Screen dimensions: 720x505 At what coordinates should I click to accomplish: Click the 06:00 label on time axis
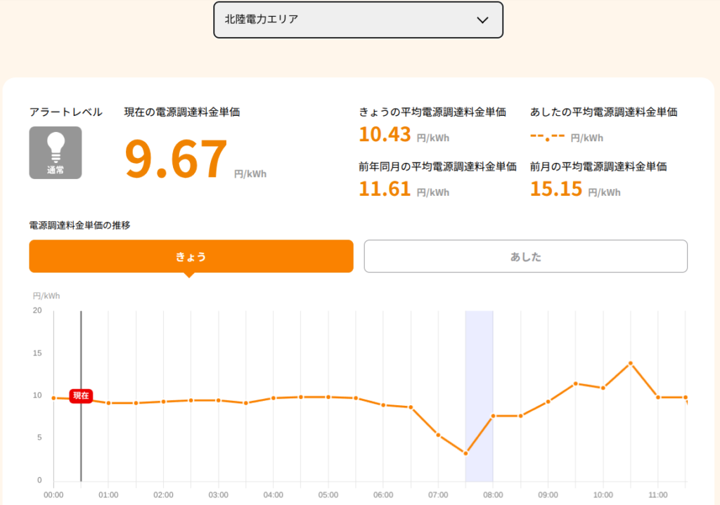(x=383, y=495)
